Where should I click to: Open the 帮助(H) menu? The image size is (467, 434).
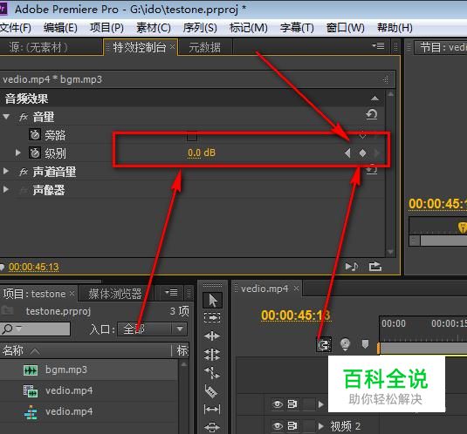click(395, 28)
